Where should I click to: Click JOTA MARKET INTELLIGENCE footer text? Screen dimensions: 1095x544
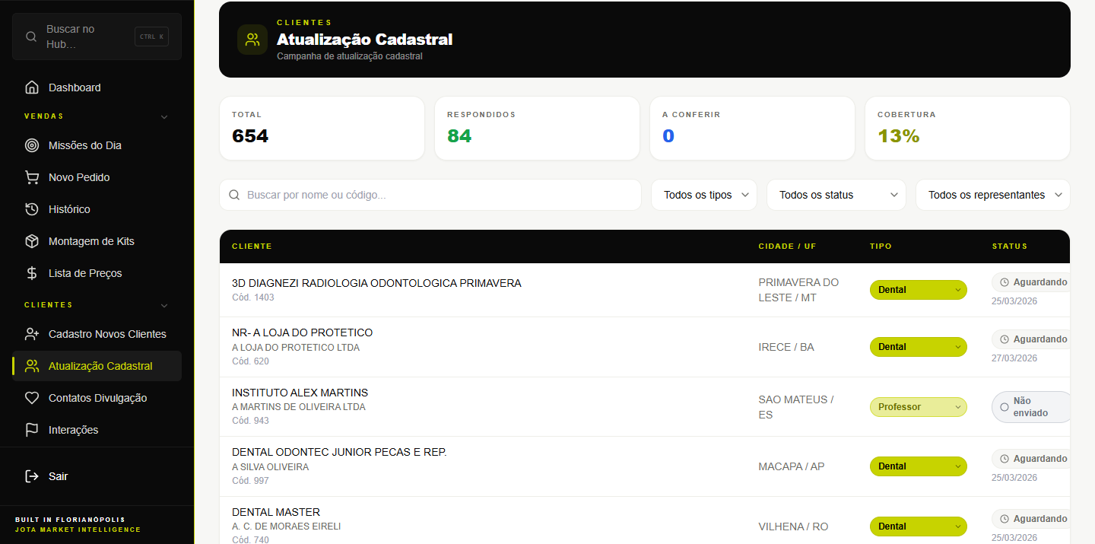78,530
